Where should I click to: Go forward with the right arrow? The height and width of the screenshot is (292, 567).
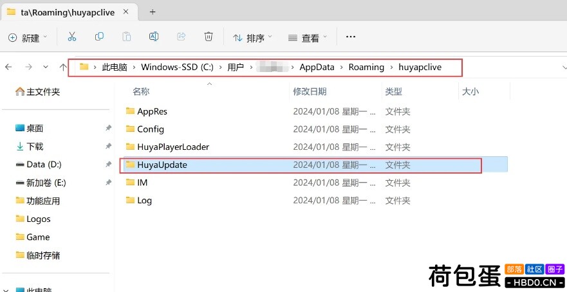point(28,67)
